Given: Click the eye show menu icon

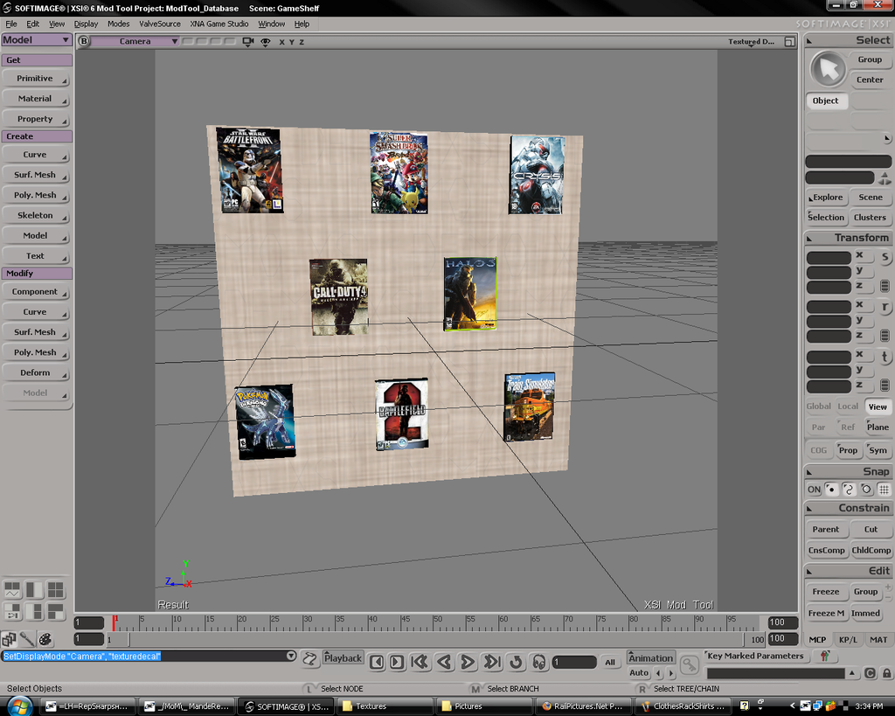Looking at the screenshot, I should [x=266, y=42].
